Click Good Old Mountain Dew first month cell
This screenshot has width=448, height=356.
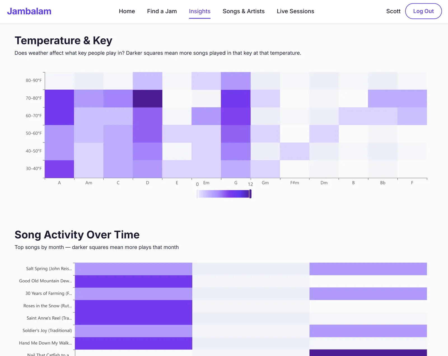coord(134,281)
